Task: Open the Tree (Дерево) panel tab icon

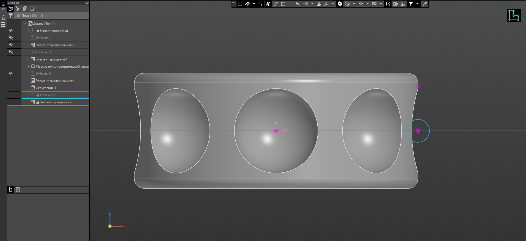Action: coord(3,4)
